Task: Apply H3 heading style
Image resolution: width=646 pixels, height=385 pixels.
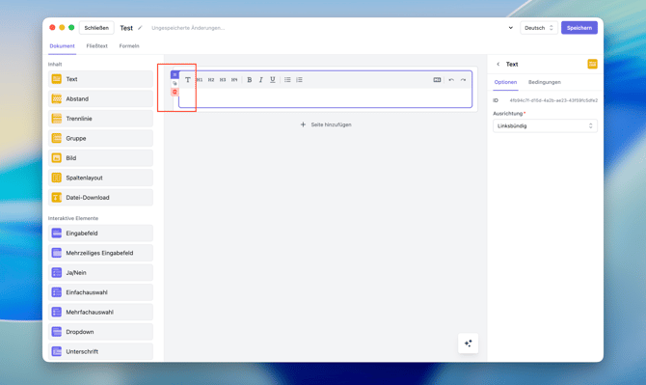Action: [223, 80]
